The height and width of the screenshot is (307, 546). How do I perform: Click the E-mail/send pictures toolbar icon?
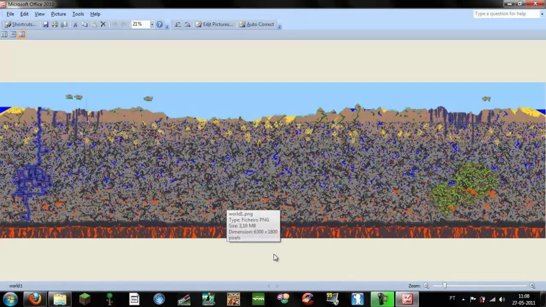pyautogui.click(x=64, y=24)
